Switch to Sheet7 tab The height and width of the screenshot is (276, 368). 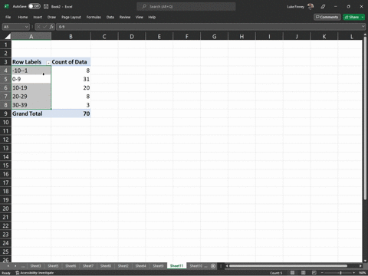(x=88, y=266)
